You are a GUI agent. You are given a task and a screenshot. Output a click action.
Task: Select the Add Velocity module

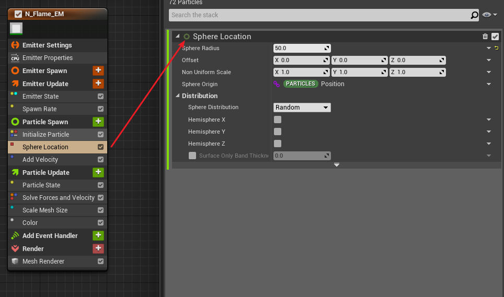coord(58,159)
